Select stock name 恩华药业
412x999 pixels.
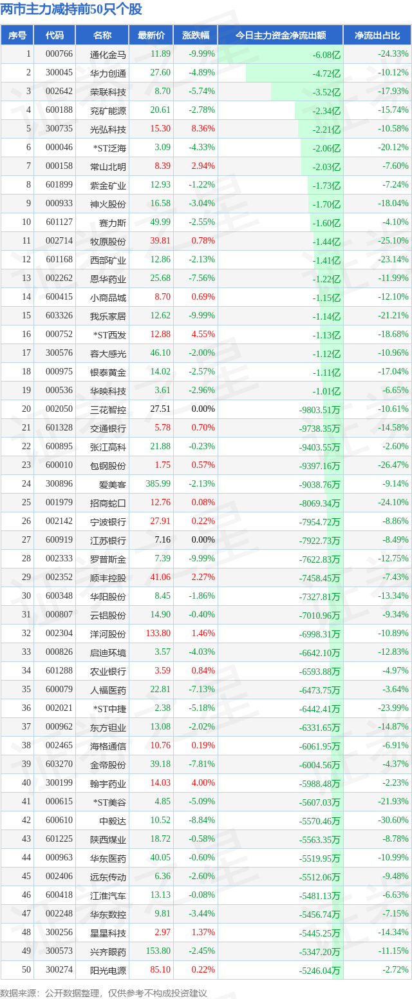tap(108, 279)
